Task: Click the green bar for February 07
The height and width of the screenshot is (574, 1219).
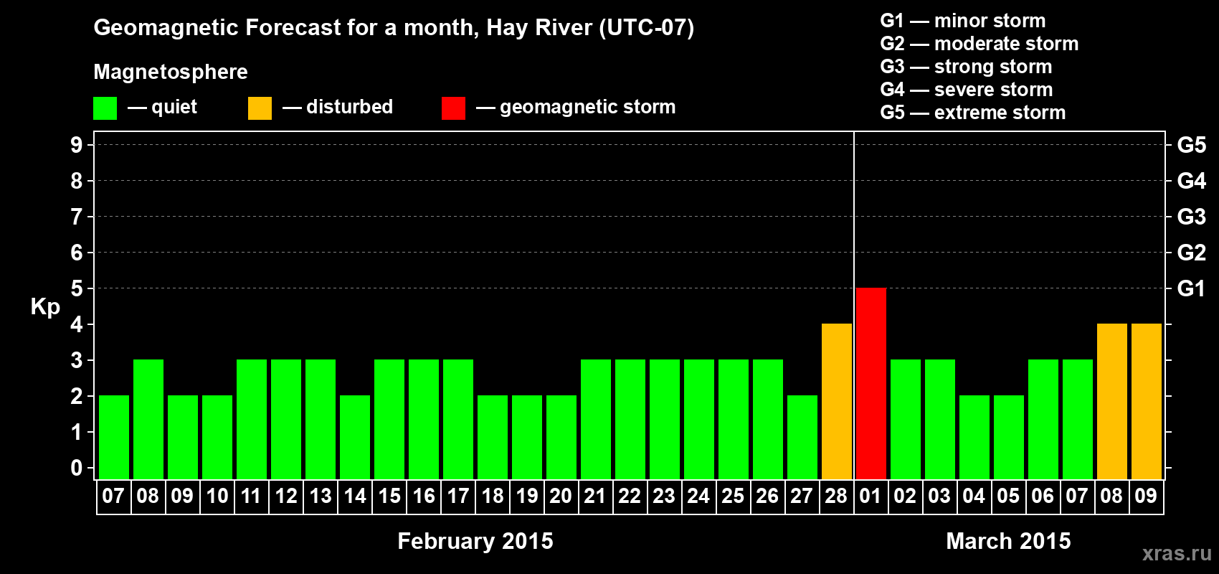Action: point(113,437)
